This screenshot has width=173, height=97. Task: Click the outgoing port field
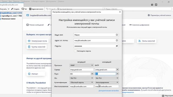[105, 74]
